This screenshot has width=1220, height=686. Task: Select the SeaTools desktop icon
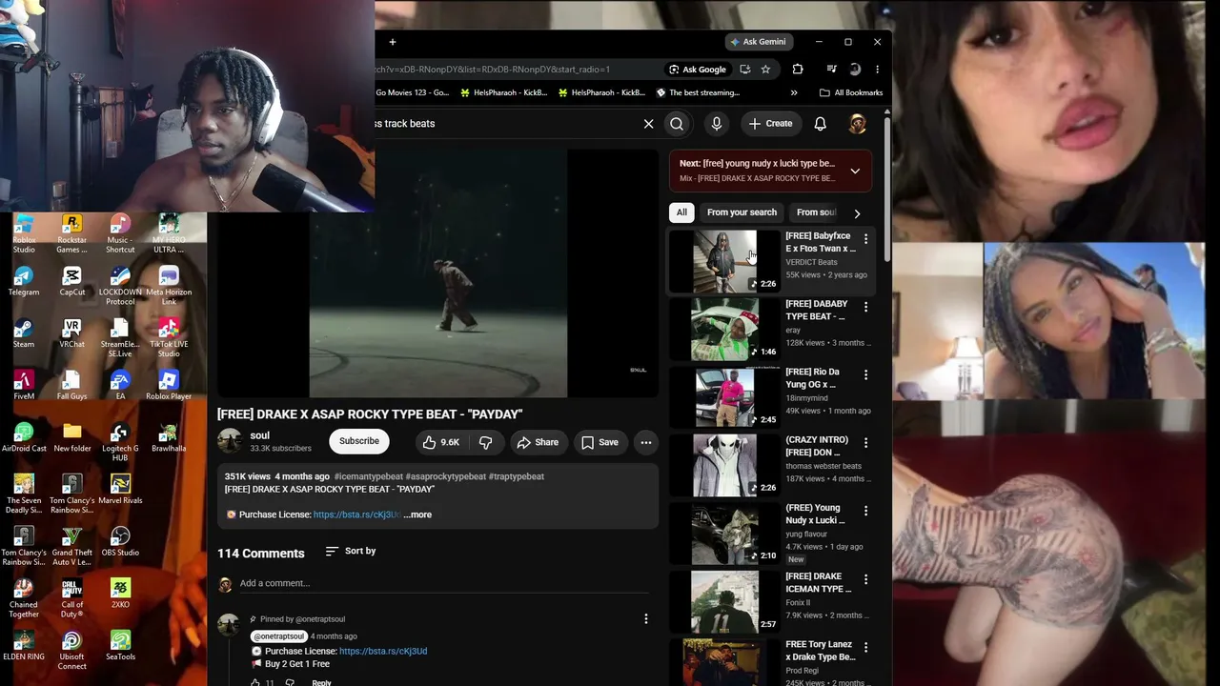click(x=120, y=645)
